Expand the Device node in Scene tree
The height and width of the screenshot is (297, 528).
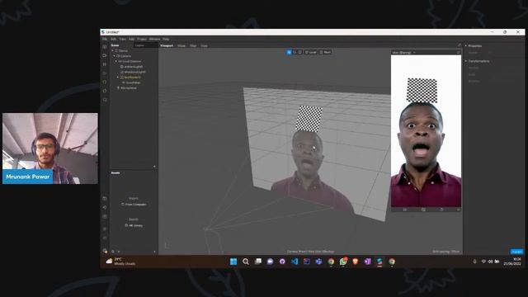click(x=113, y=51)
